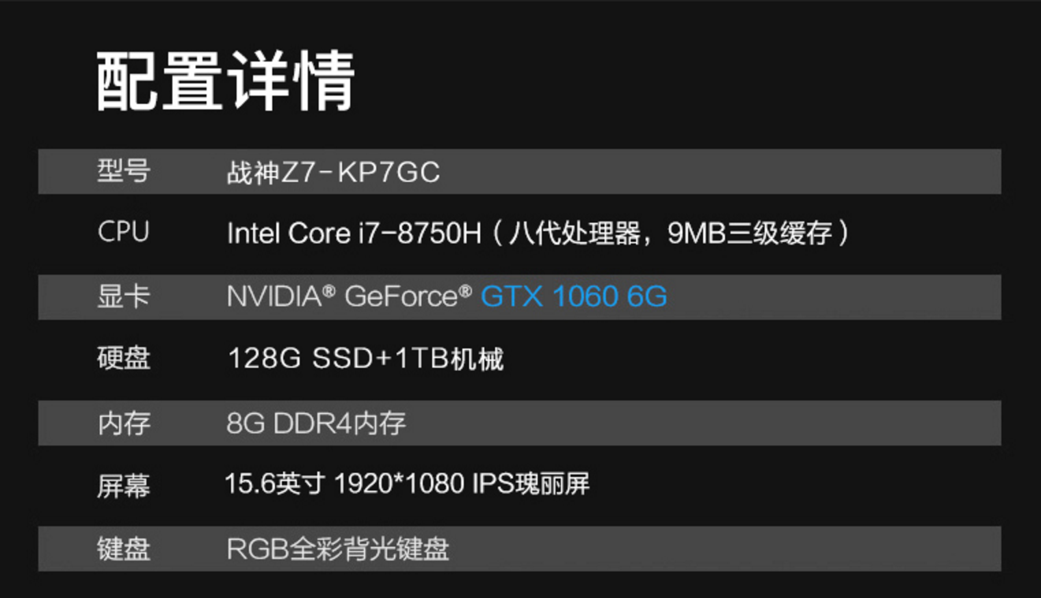Click the Intel Core i7-8750H text
This screenshot has height=598, width=1041.
click(x=354, y=234)
